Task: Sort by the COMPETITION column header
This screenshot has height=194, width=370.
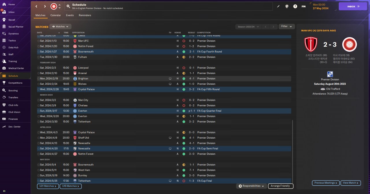Action: pyautogui.click(x=204, y=33)
